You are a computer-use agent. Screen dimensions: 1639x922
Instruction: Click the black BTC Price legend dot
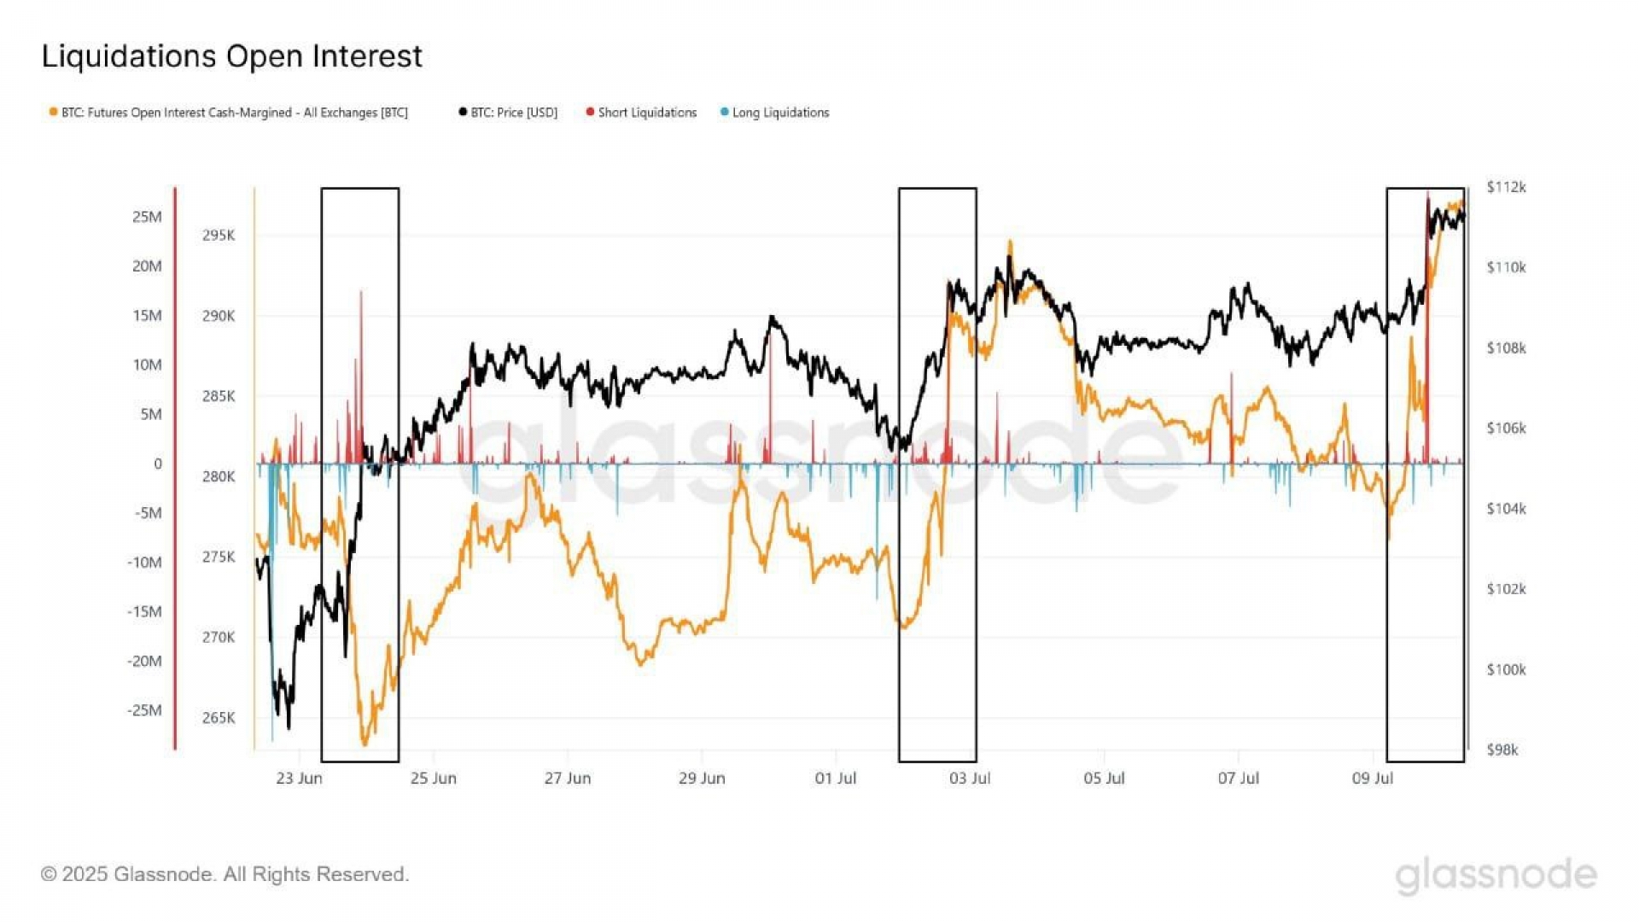pyautogui.click(x=463, y=112)
